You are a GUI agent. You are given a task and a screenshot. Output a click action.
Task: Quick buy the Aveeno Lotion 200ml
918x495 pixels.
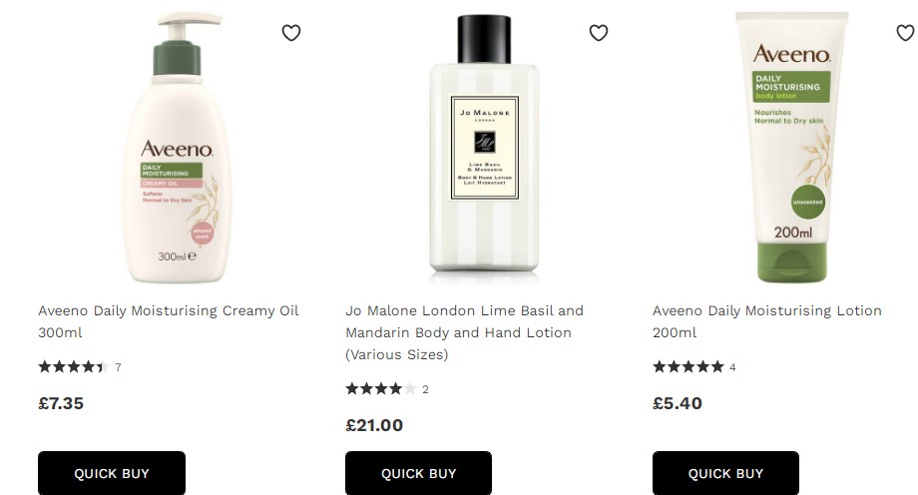[x=725, y=473]
